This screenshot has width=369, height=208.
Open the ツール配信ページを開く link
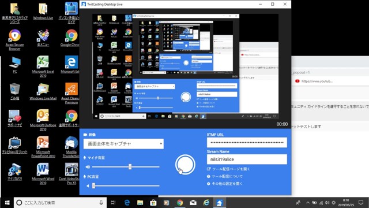(x=228, y=169)
